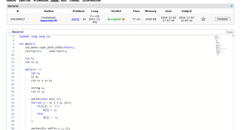Click line number 14 in the gutter
The image size is (245, 130).
[13, 70]
